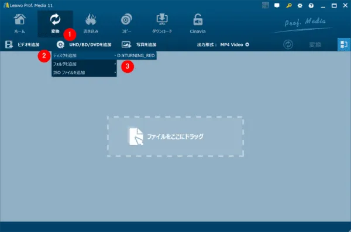Viewport: 351px width, 232px height.
Task: Click the 変換 convert text button at right
Action: pyautogui.click(x=315, y=45)
